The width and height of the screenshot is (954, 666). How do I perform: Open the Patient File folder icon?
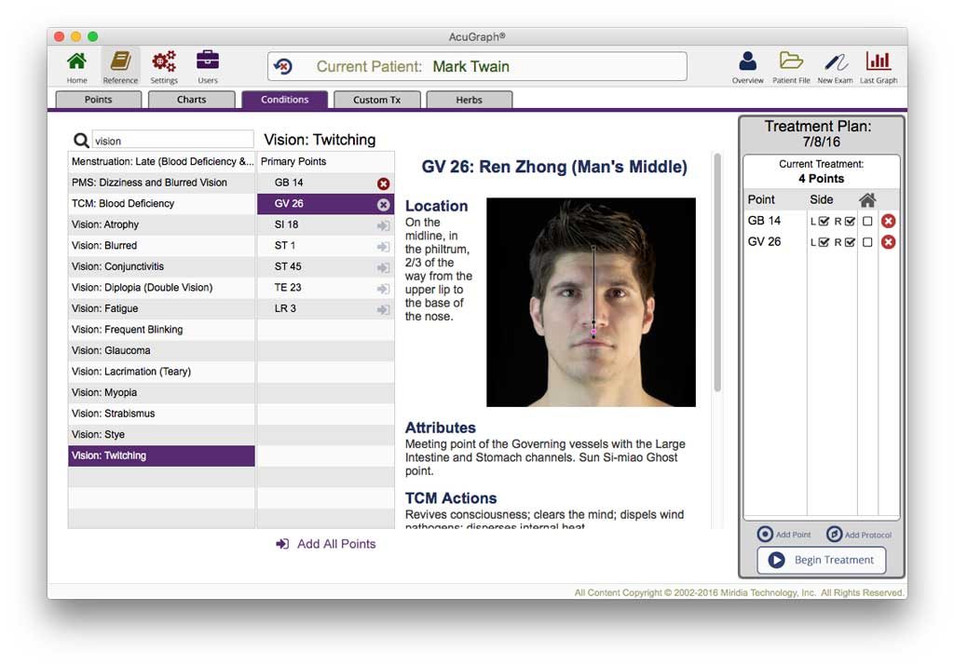tap(791, 61)
